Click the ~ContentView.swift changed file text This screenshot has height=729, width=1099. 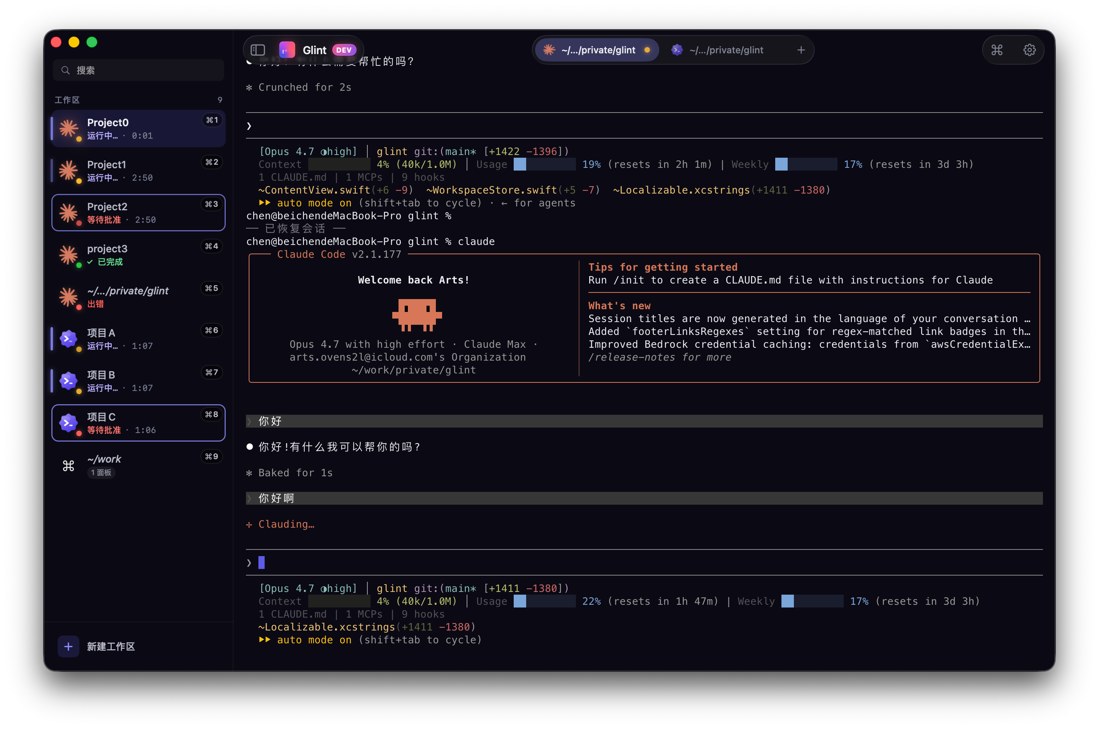314,190
